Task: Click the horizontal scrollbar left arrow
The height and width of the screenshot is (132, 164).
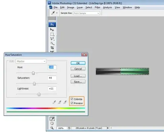Action: coord(111,128)
